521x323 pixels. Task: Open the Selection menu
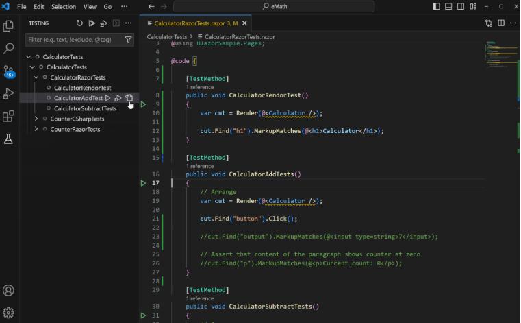(64, 6)
